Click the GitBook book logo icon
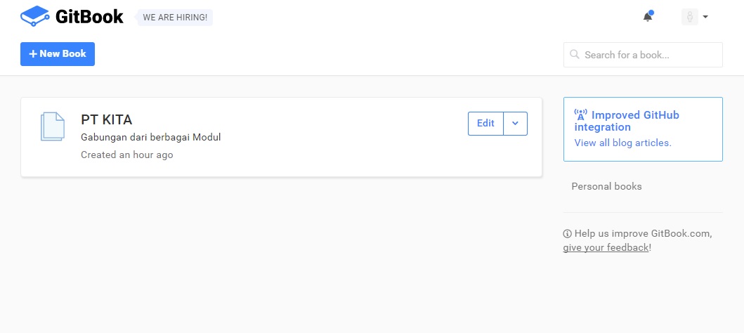Screen dimensions: 744x333 [35, 17]
